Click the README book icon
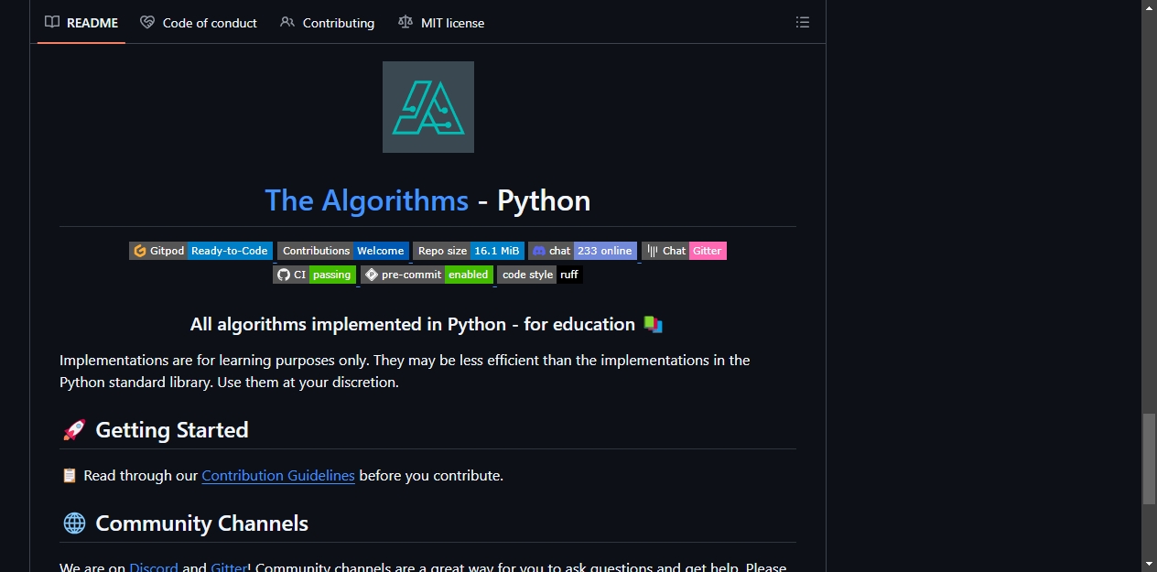1157x572 pixels. (52, 23)
